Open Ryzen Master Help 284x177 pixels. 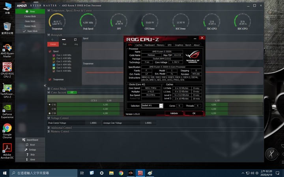coord(30,155)
